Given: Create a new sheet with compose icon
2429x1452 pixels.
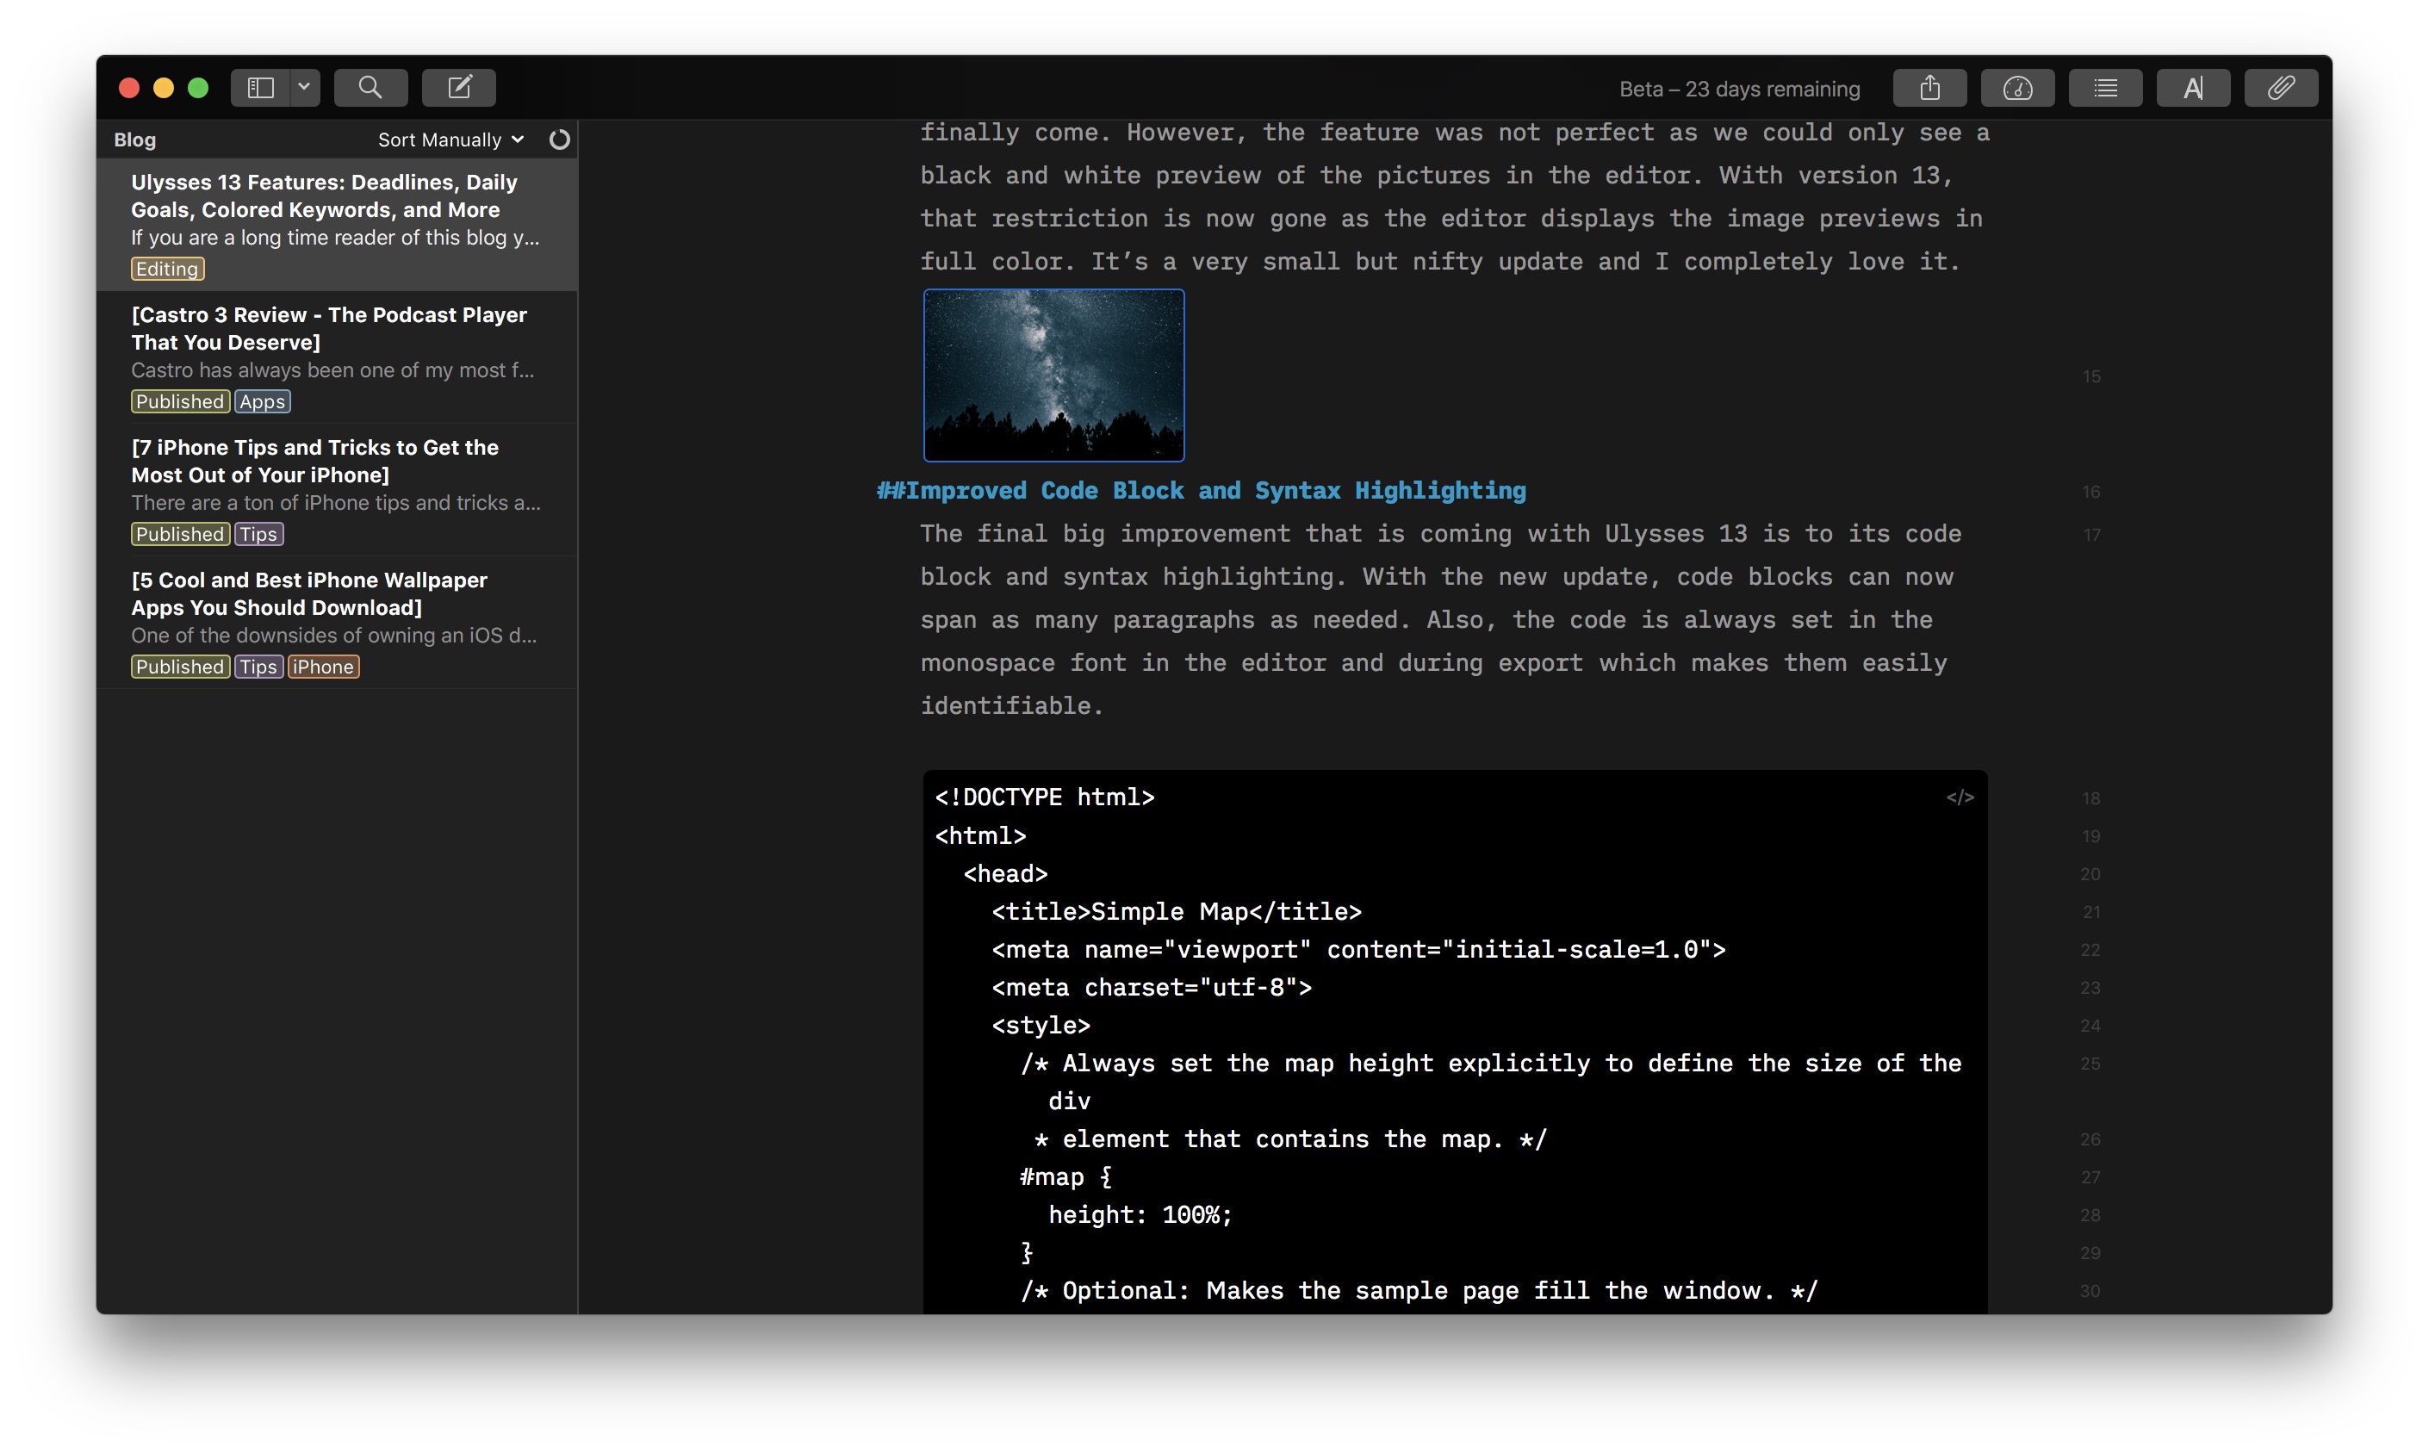Looking at the screenshot, I should pos(459,88).
